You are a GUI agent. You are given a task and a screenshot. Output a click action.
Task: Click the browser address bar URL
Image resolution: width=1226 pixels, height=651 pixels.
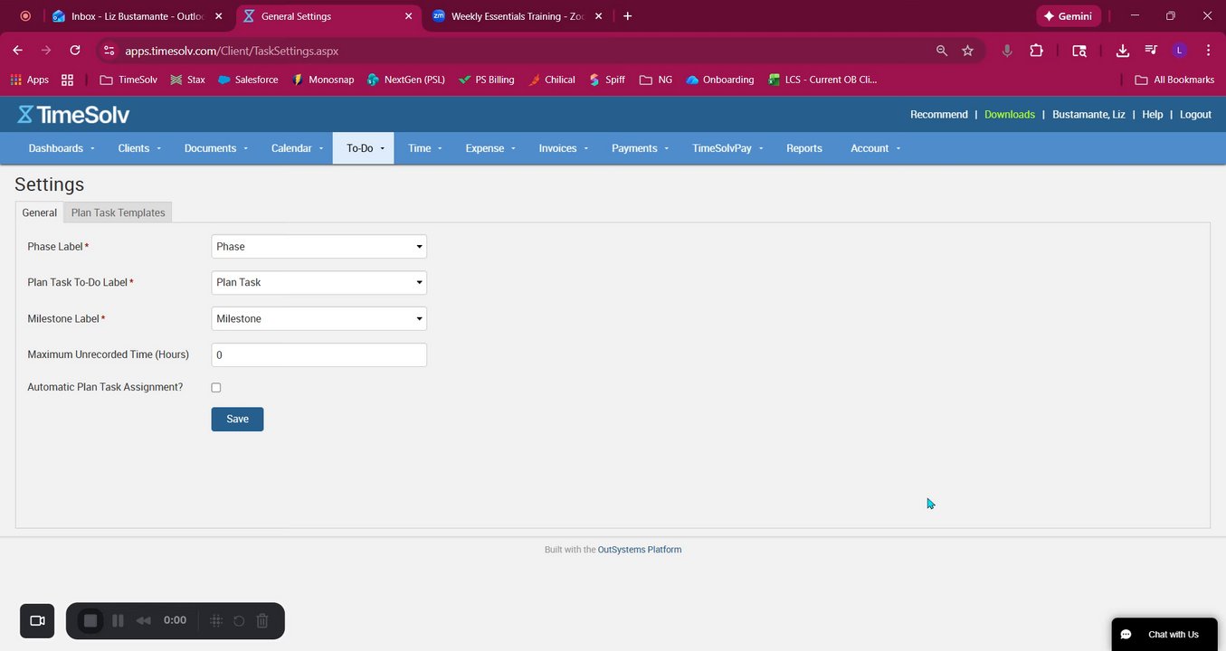click(x=232, y=51)
